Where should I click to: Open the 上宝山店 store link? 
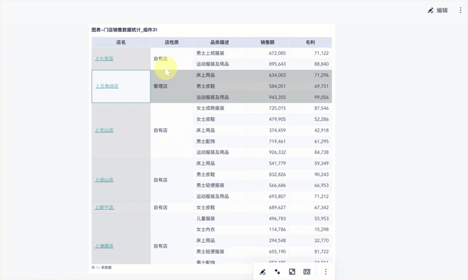click(x=104, y=130)
